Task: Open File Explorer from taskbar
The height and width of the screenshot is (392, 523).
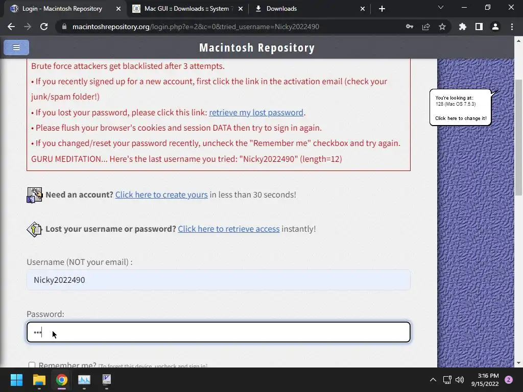Action: pyautogui.click(x=39, y=380)
